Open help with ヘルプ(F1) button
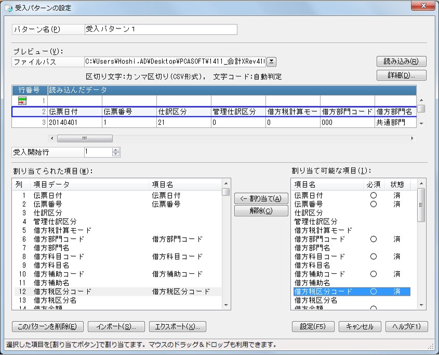 coord(406,326)
